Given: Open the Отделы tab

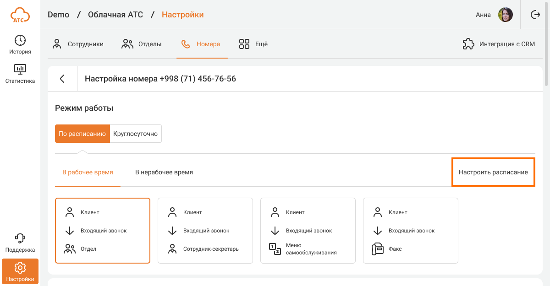Looking at the screenshot, I should [142, 44].
